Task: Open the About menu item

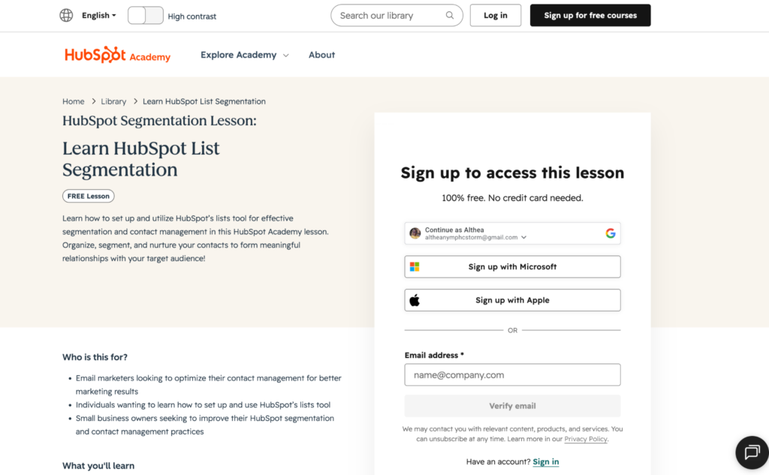Action: pyautogui.click(x=321, y=55)
